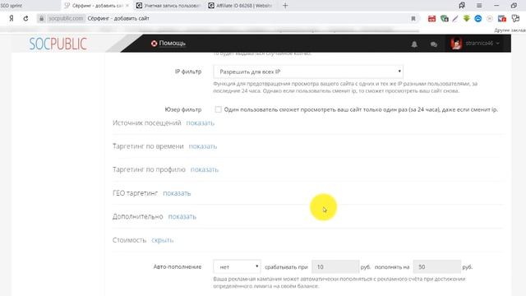Show the Дополнительно section
The height and width of the screenshot is (296, 526).
pyautogui.click(x=182, y=216)
